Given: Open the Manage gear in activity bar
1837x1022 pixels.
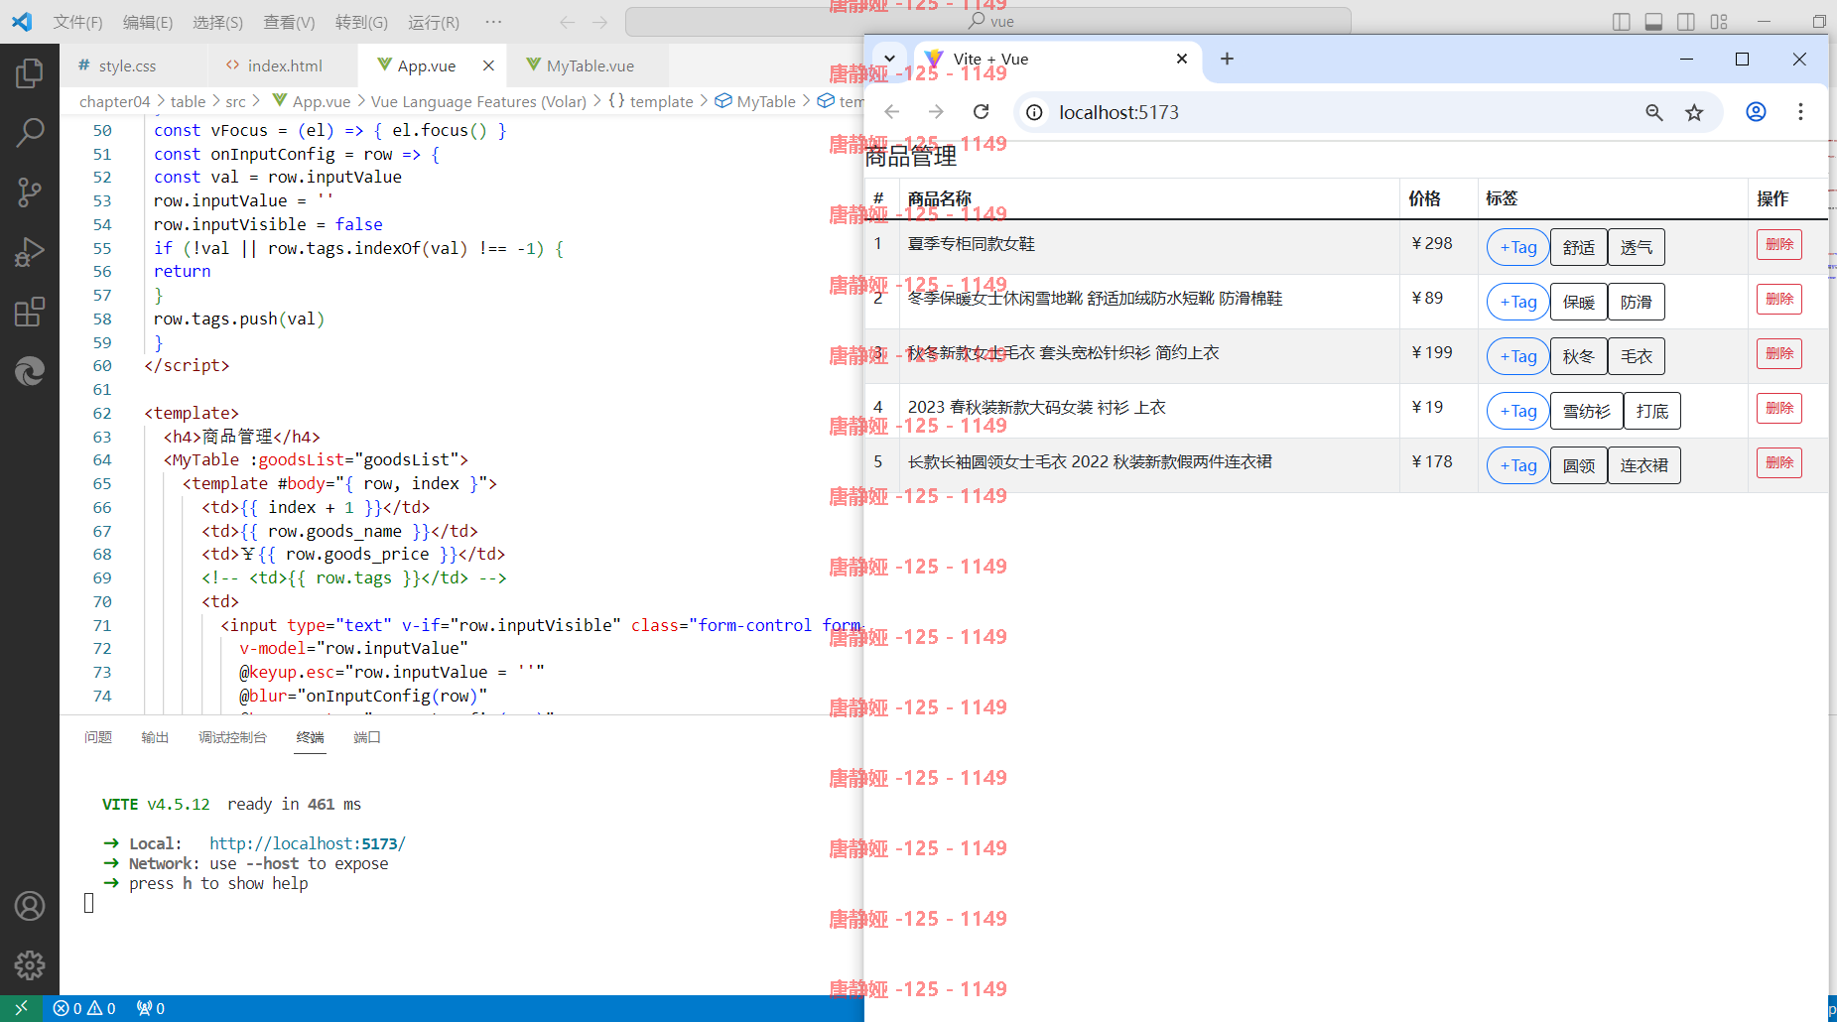Looking at the screenshot, I should (x=30, y=964).
